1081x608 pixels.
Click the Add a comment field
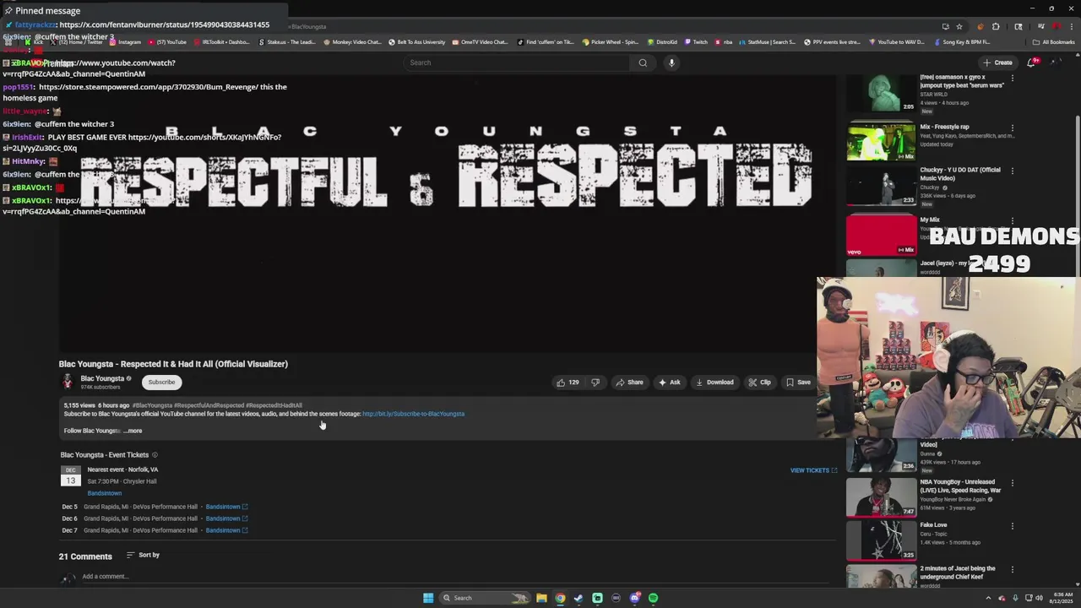456,577
